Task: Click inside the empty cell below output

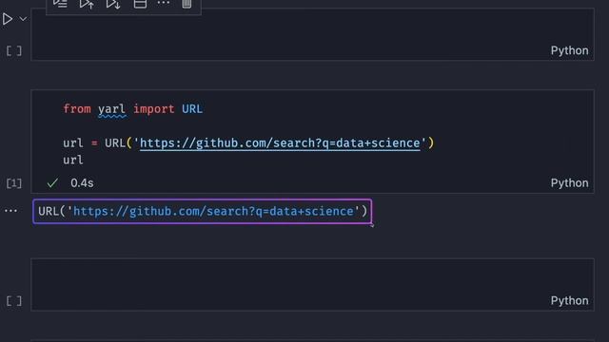Action: coord(312,284)
